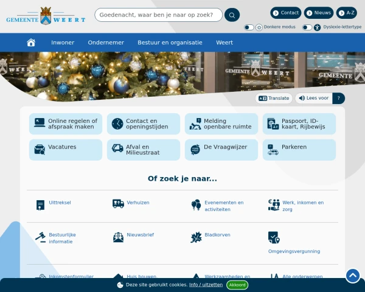Open the Verhuizen link
The width and height of the screenshot is (365, 292).
[x=138, y=203]
